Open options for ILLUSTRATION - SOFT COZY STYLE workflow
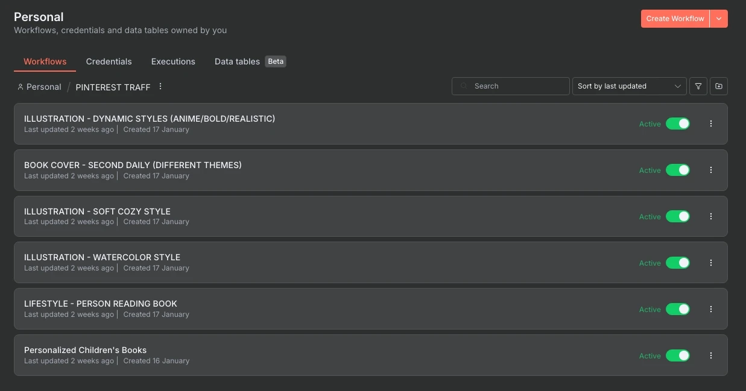 711,216
